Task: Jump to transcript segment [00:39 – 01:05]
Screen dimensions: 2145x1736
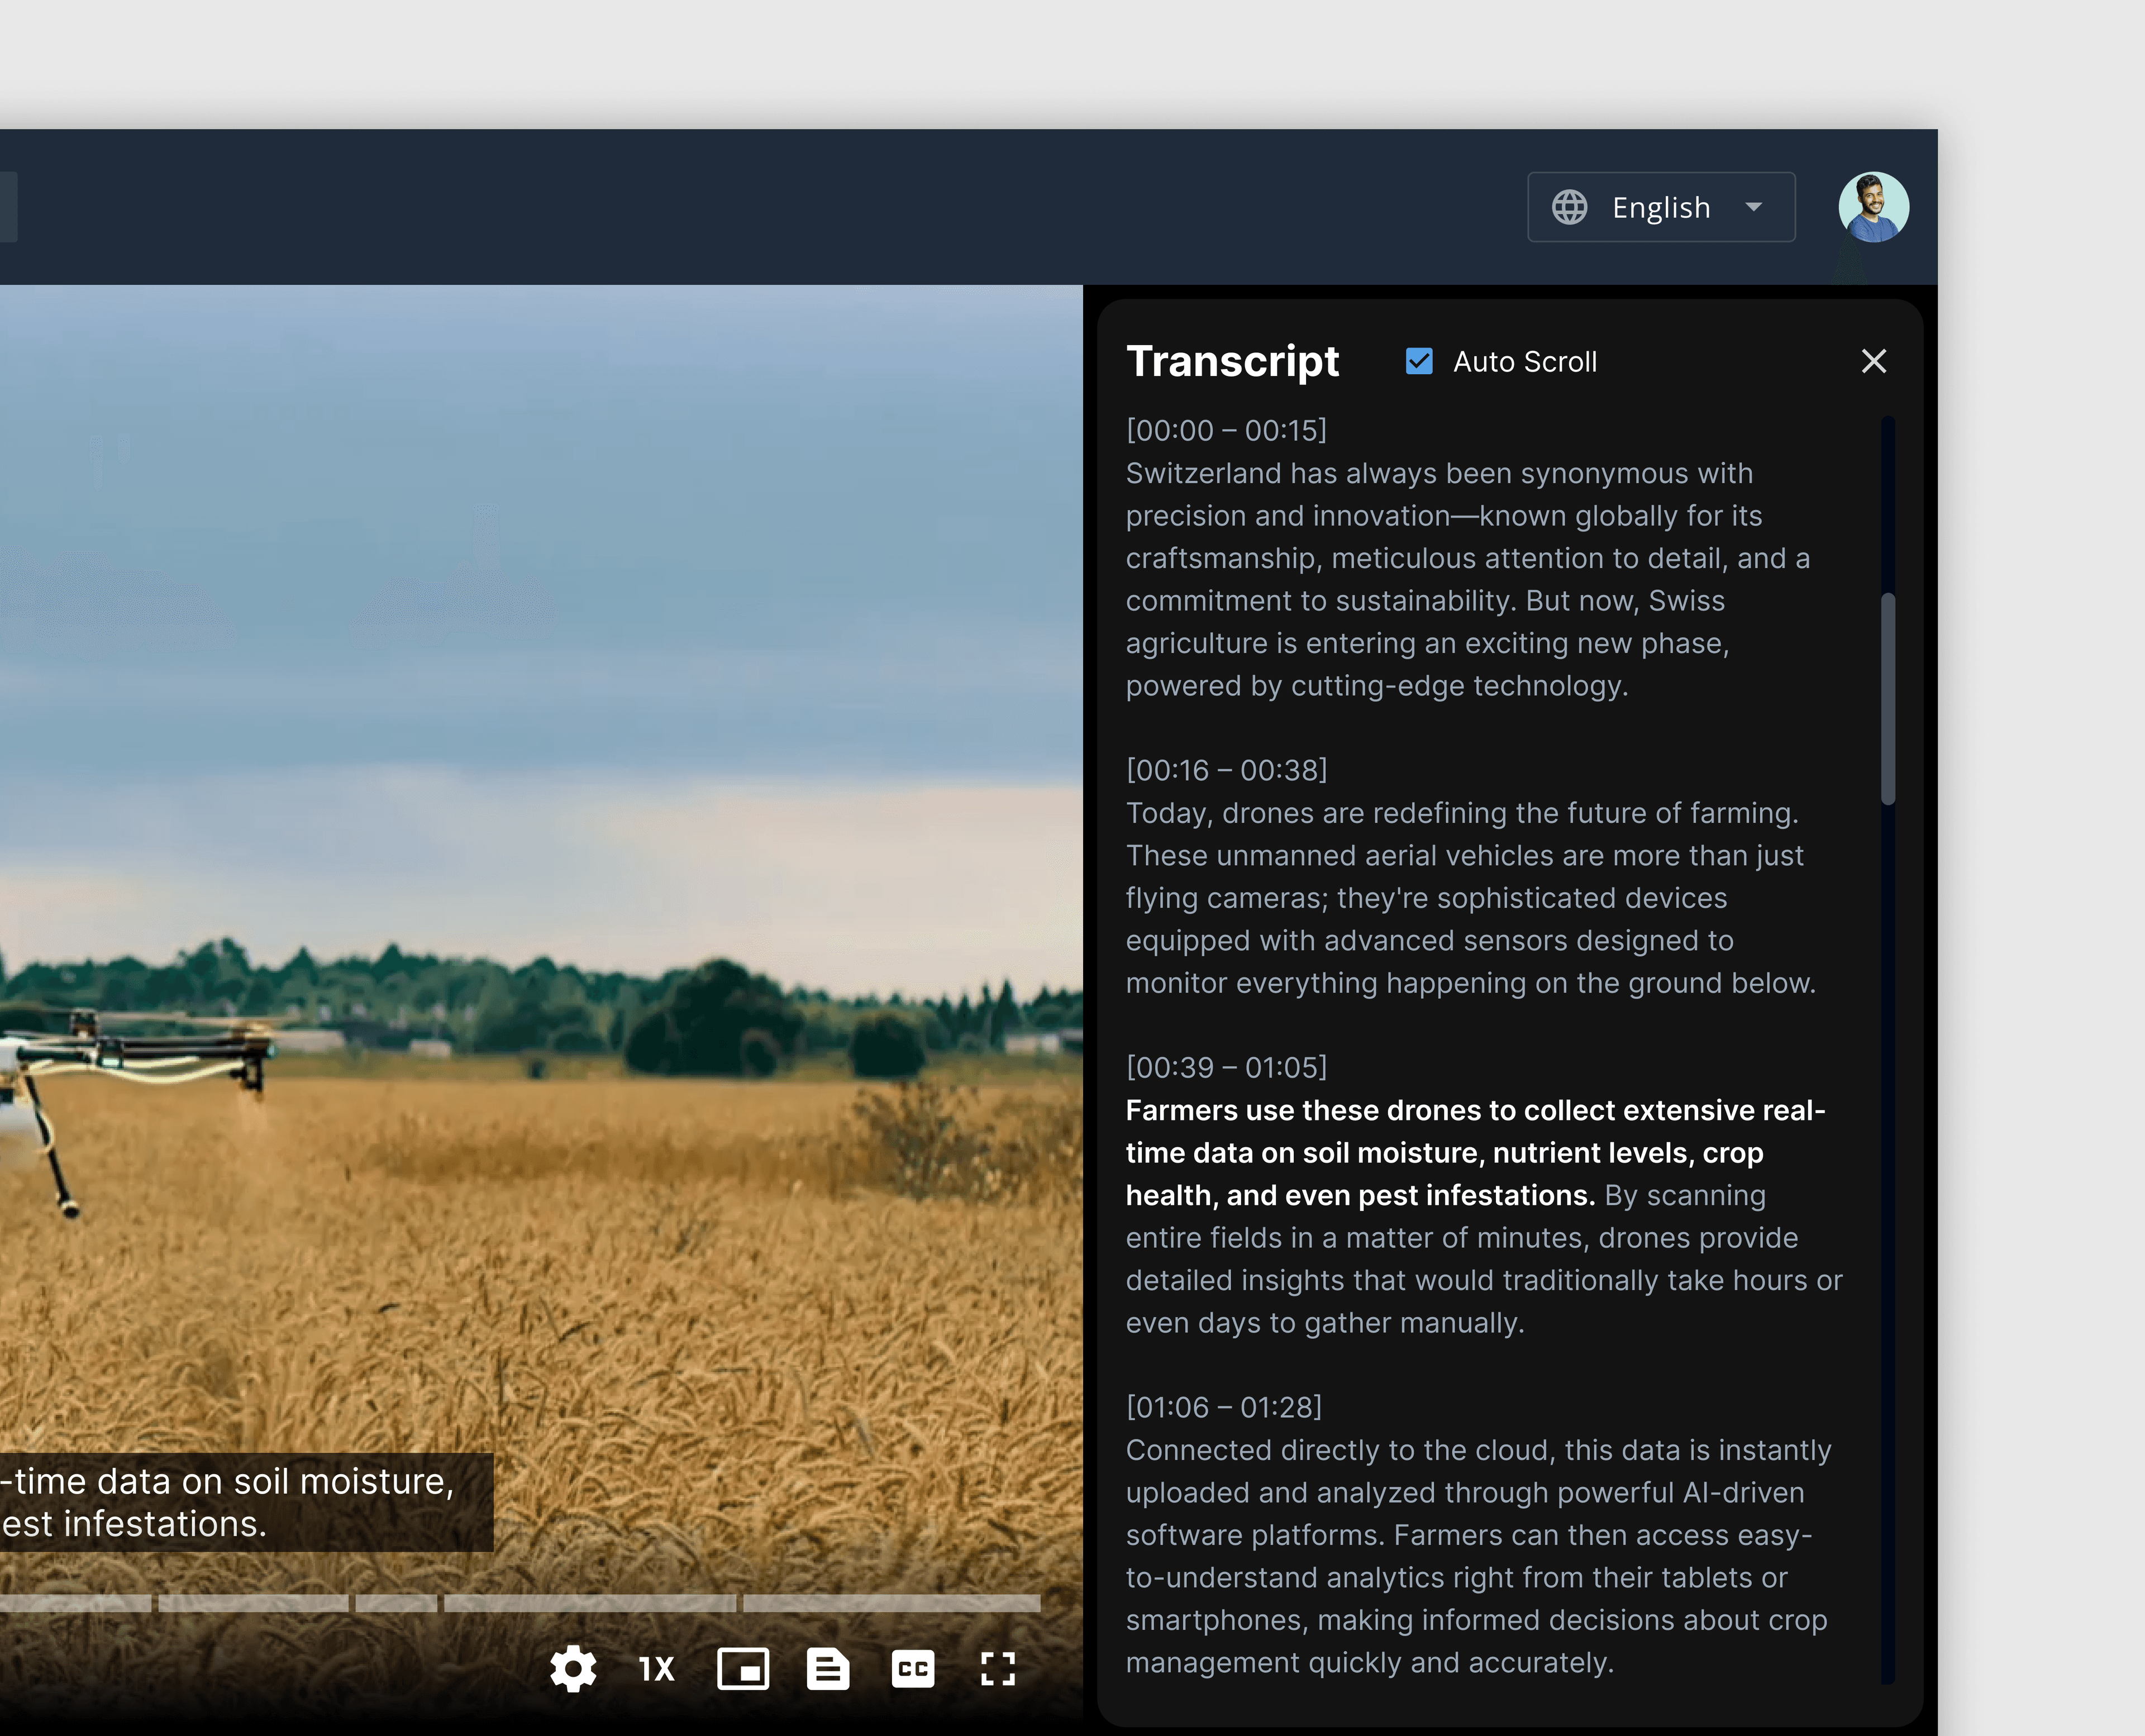Action: point(1226,1067)
